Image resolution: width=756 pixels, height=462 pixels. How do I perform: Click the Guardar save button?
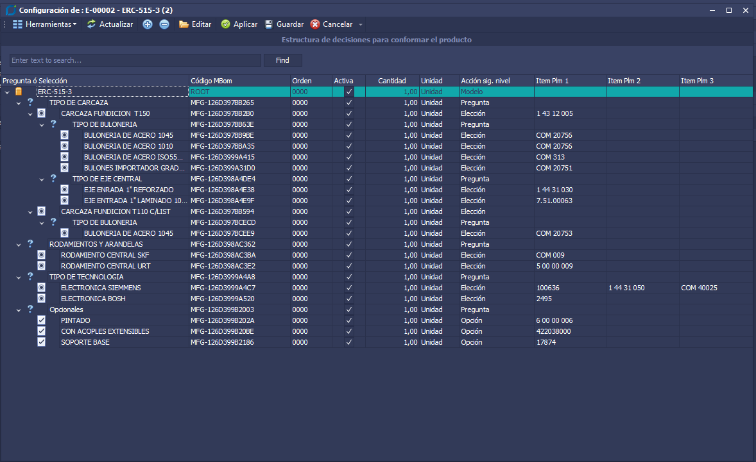[284, 24]
